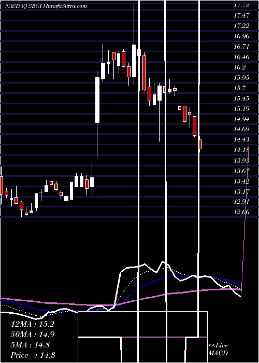Screen dimensions: 259x363
Task: Click the Price : 14.3 text
Action: [x=33, y=355]
